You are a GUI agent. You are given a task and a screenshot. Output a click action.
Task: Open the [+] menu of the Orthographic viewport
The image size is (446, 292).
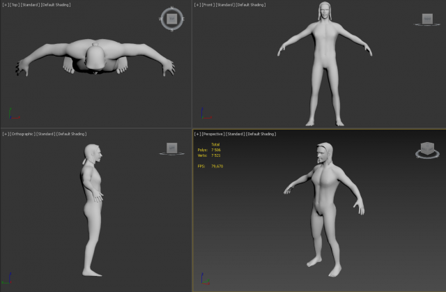pyautogui.click(x=6, y=134)
